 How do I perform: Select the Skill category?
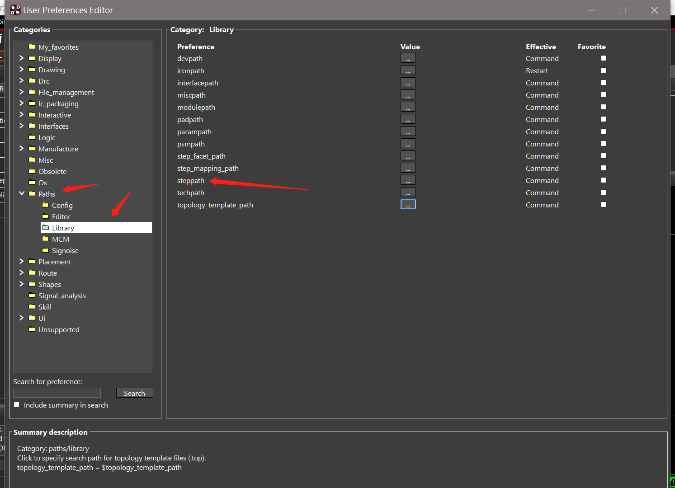pyautogui.click(x=45, y=307)
